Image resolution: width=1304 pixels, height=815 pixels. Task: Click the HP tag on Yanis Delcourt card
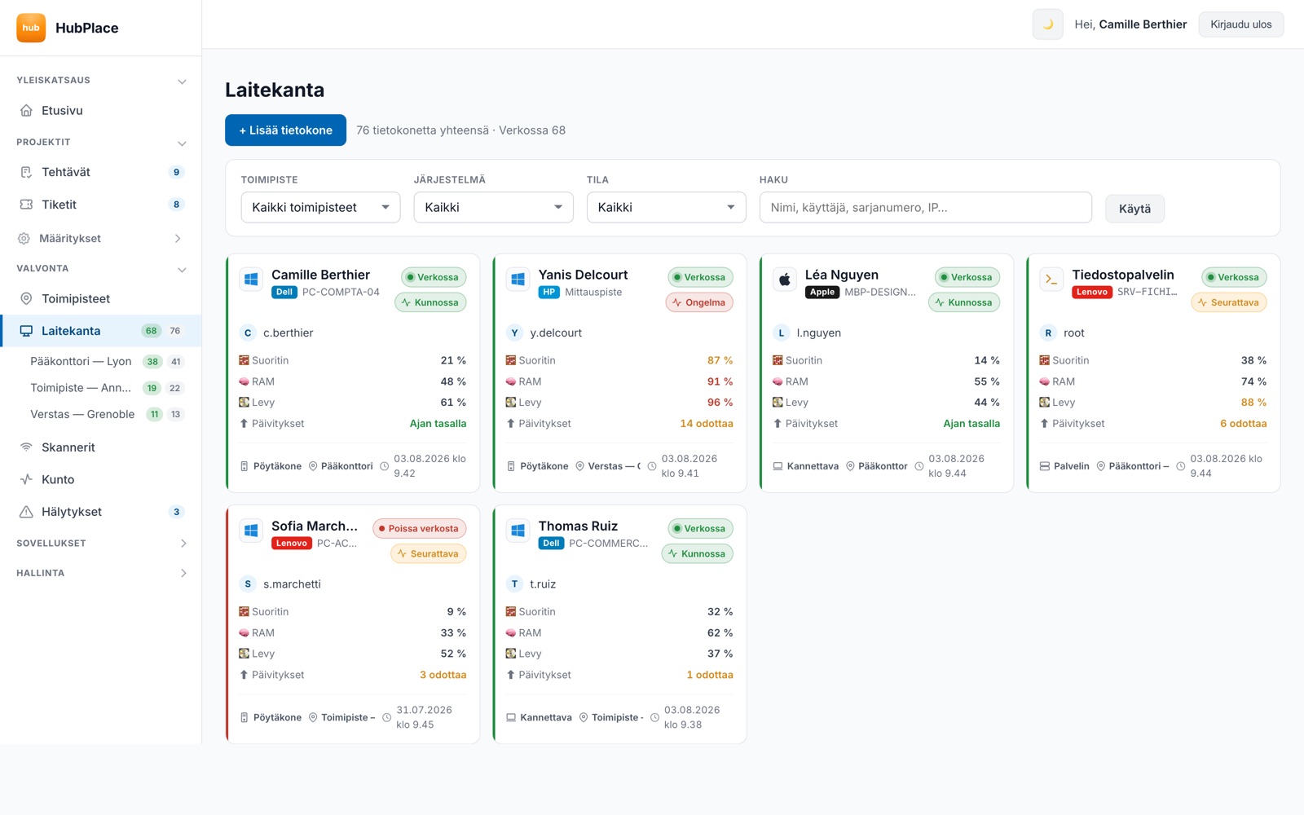coord(549,293)
